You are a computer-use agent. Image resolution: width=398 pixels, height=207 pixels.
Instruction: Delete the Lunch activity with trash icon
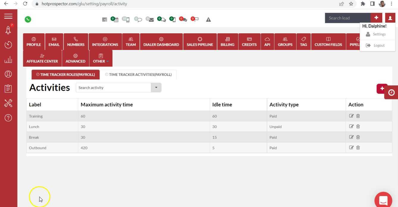358,126
